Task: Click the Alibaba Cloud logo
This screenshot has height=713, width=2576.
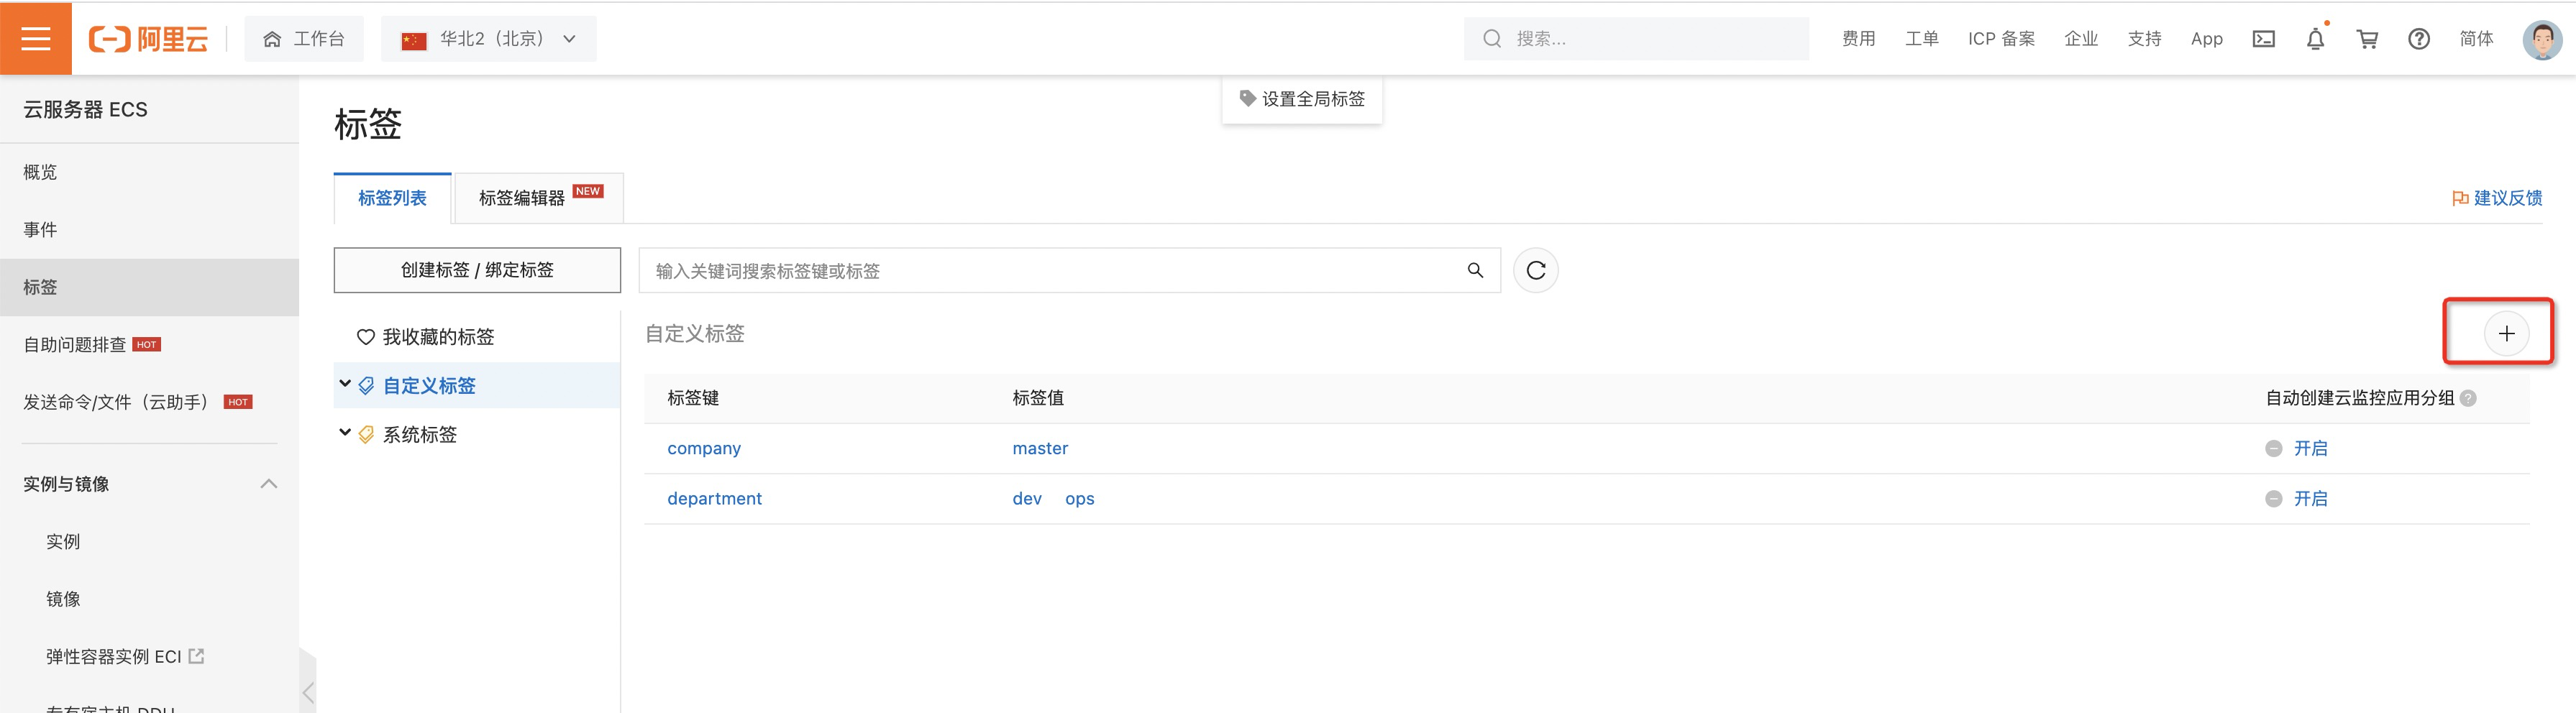Action: (149, 39)
